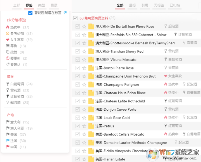Check the Champagne Perignon row checkbox
Viewport: 201px width, 162px height.
78,84
